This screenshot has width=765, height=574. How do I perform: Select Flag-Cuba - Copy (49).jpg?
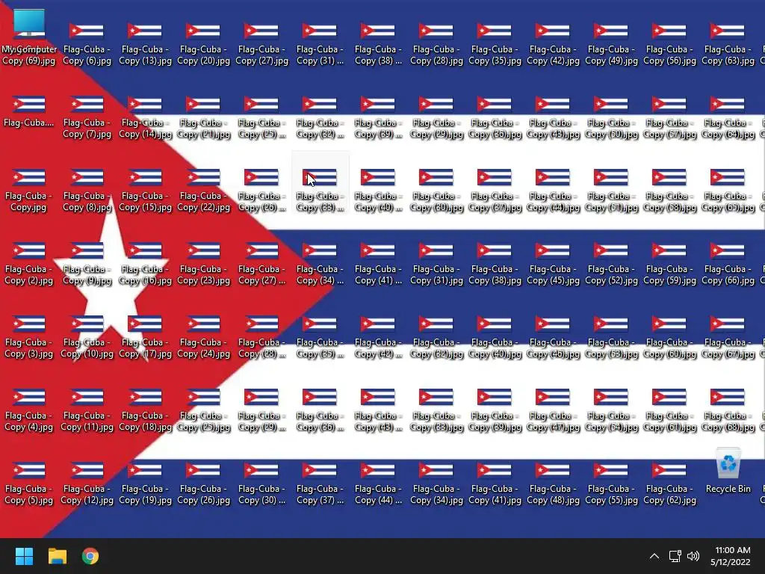click(611, 44)
